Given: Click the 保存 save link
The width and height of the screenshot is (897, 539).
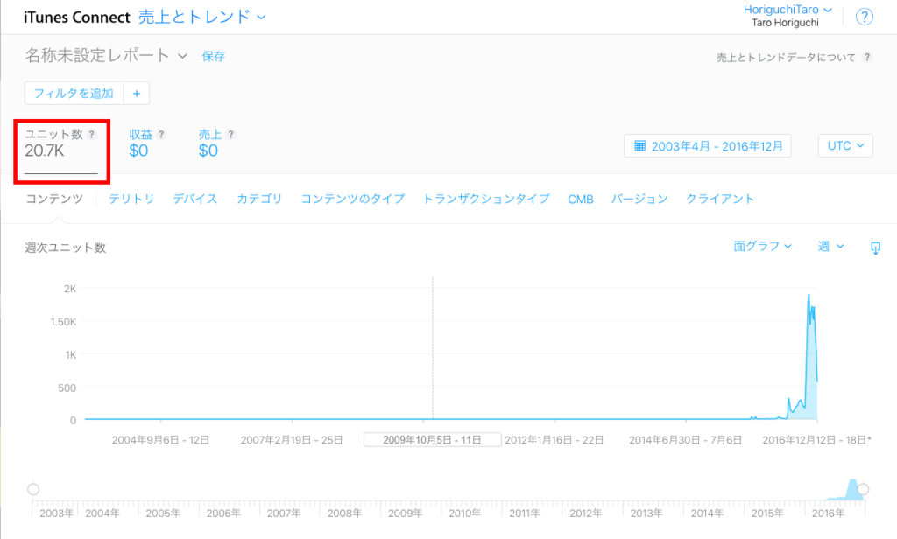Looking at the screenshot, I should (214, 56).
